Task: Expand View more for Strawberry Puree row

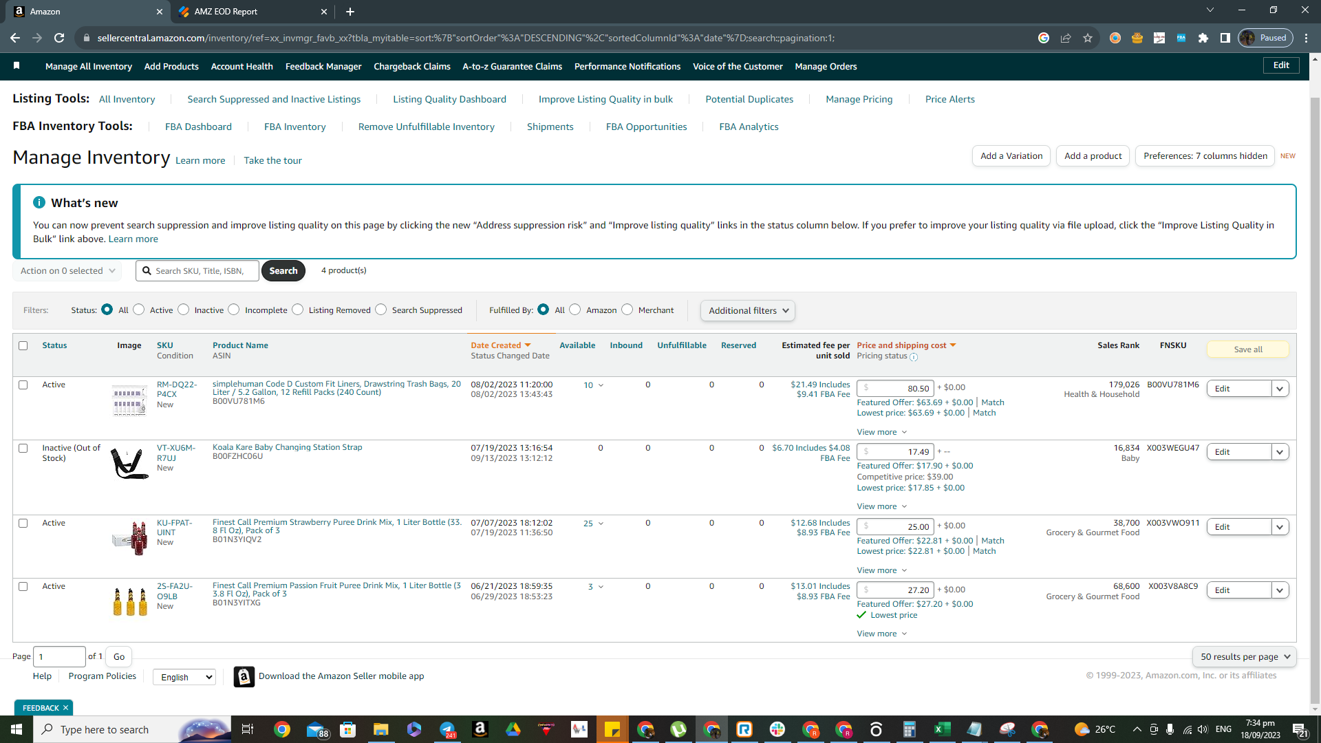Action: coord(882,570)
